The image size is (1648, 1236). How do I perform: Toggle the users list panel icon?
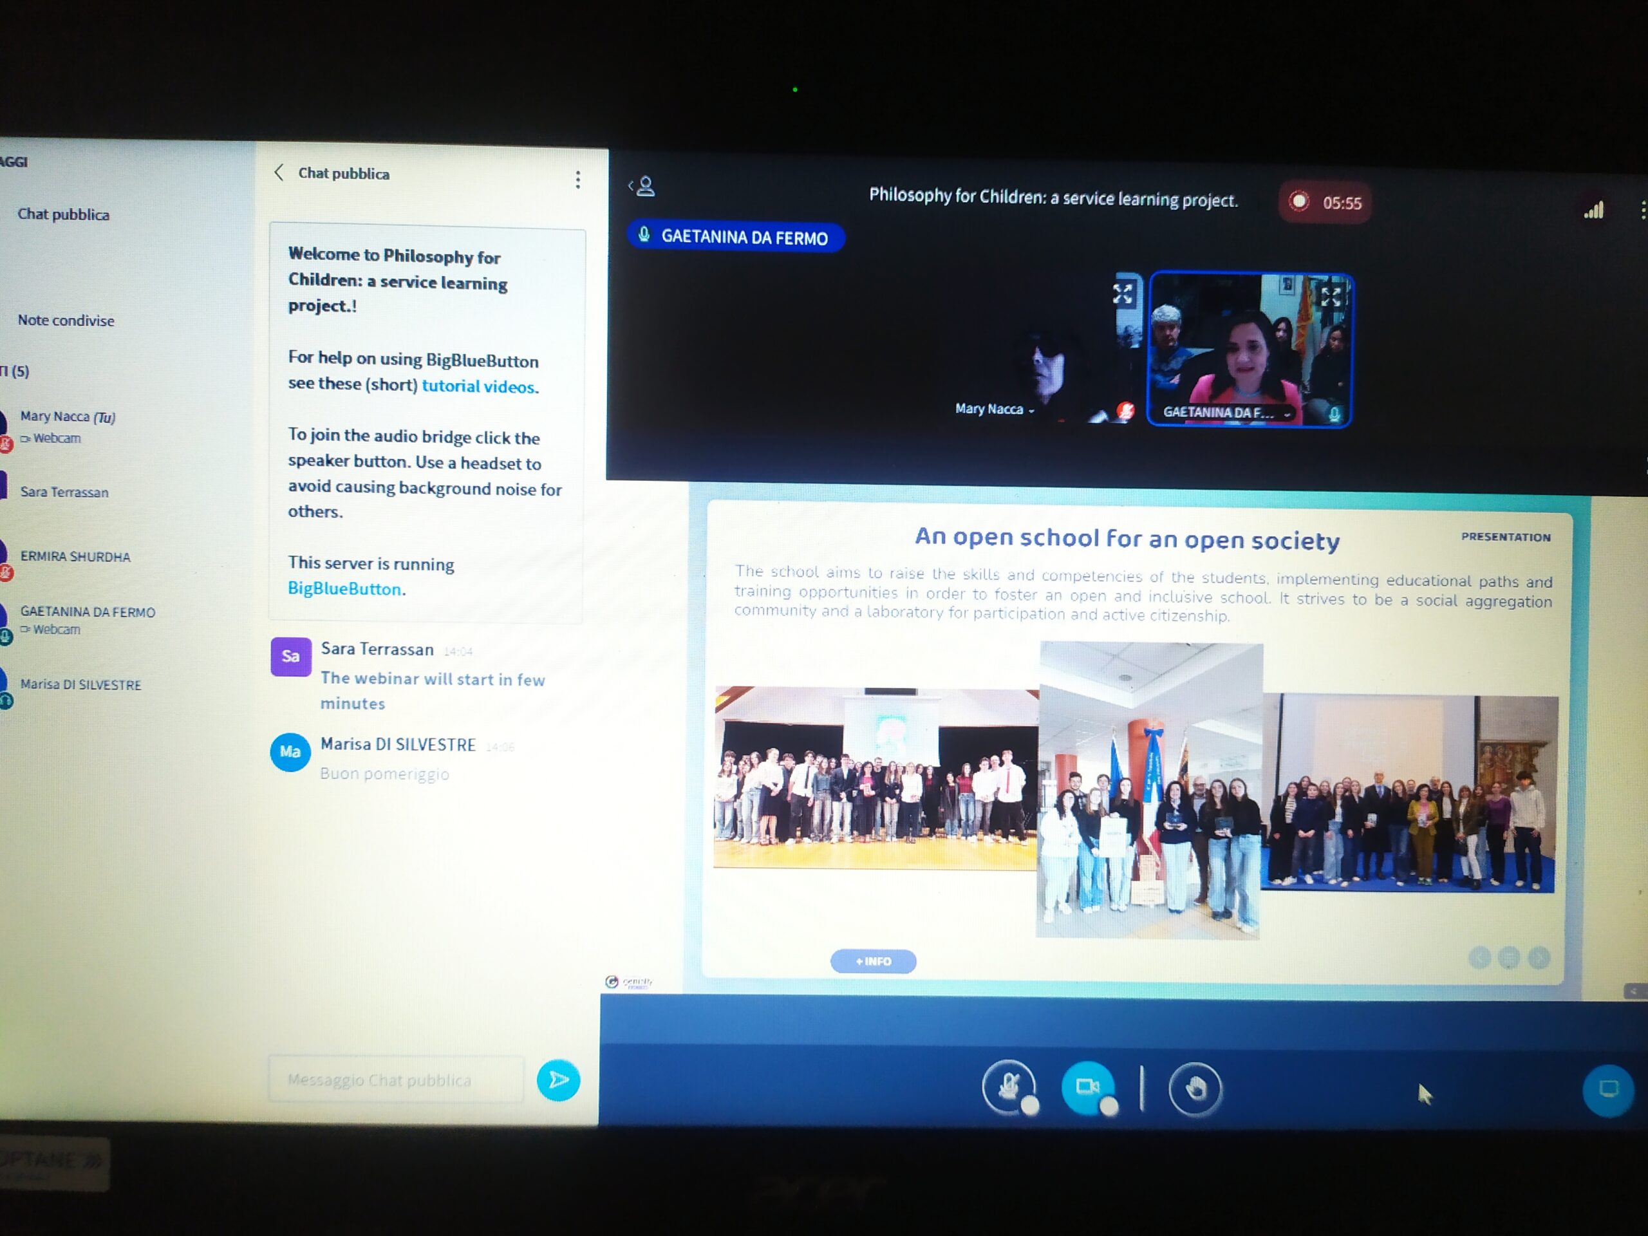point(642,186)
